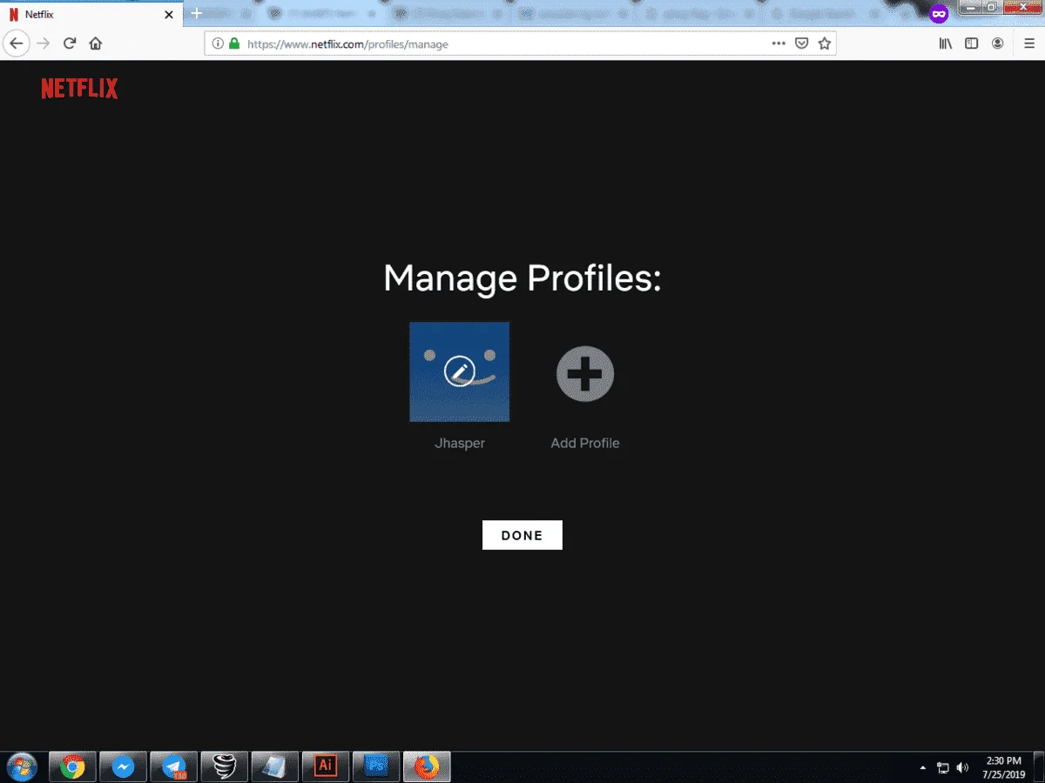Toggle the sidebar view icon

(972, 43)
